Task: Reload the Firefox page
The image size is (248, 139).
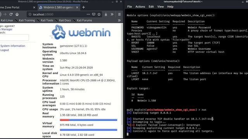Action: [11, 14]
